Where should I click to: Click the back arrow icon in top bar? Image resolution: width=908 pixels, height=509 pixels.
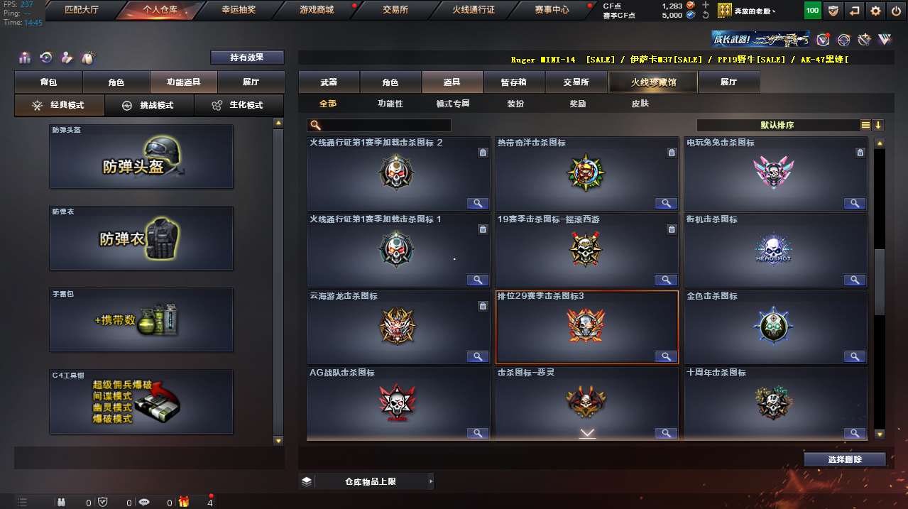855,11
